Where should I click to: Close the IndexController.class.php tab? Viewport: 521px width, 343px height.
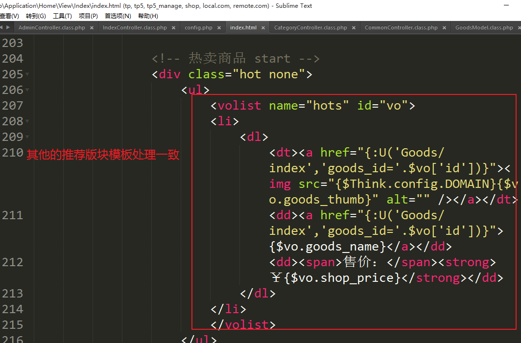coord(174,28)
